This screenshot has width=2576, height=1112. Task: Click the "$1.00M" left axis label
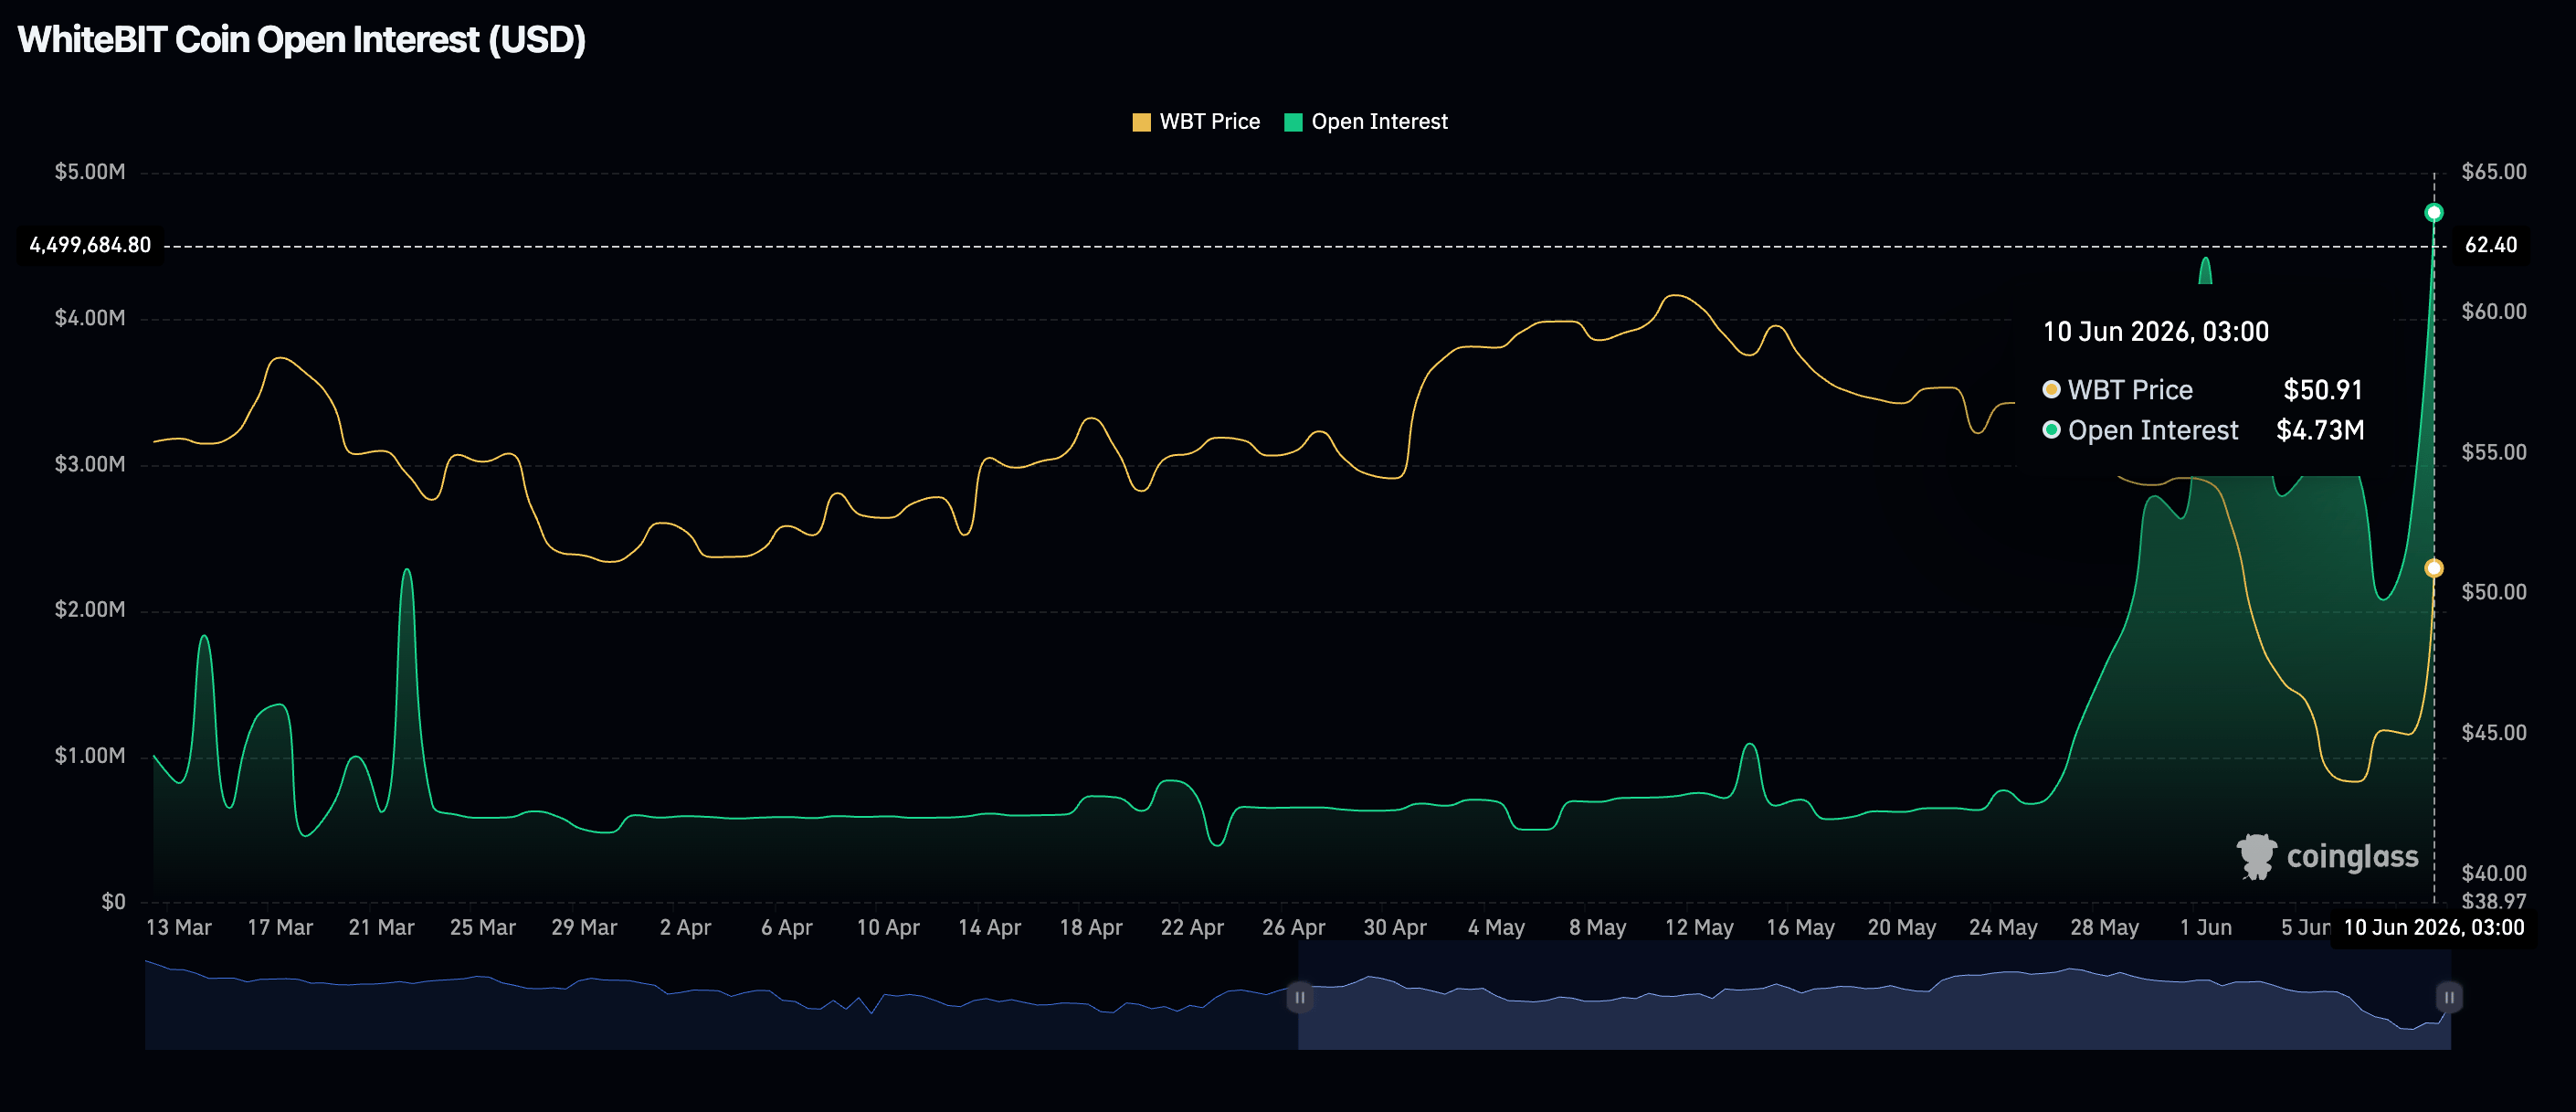pyautogui.click(x=90, y=756)
